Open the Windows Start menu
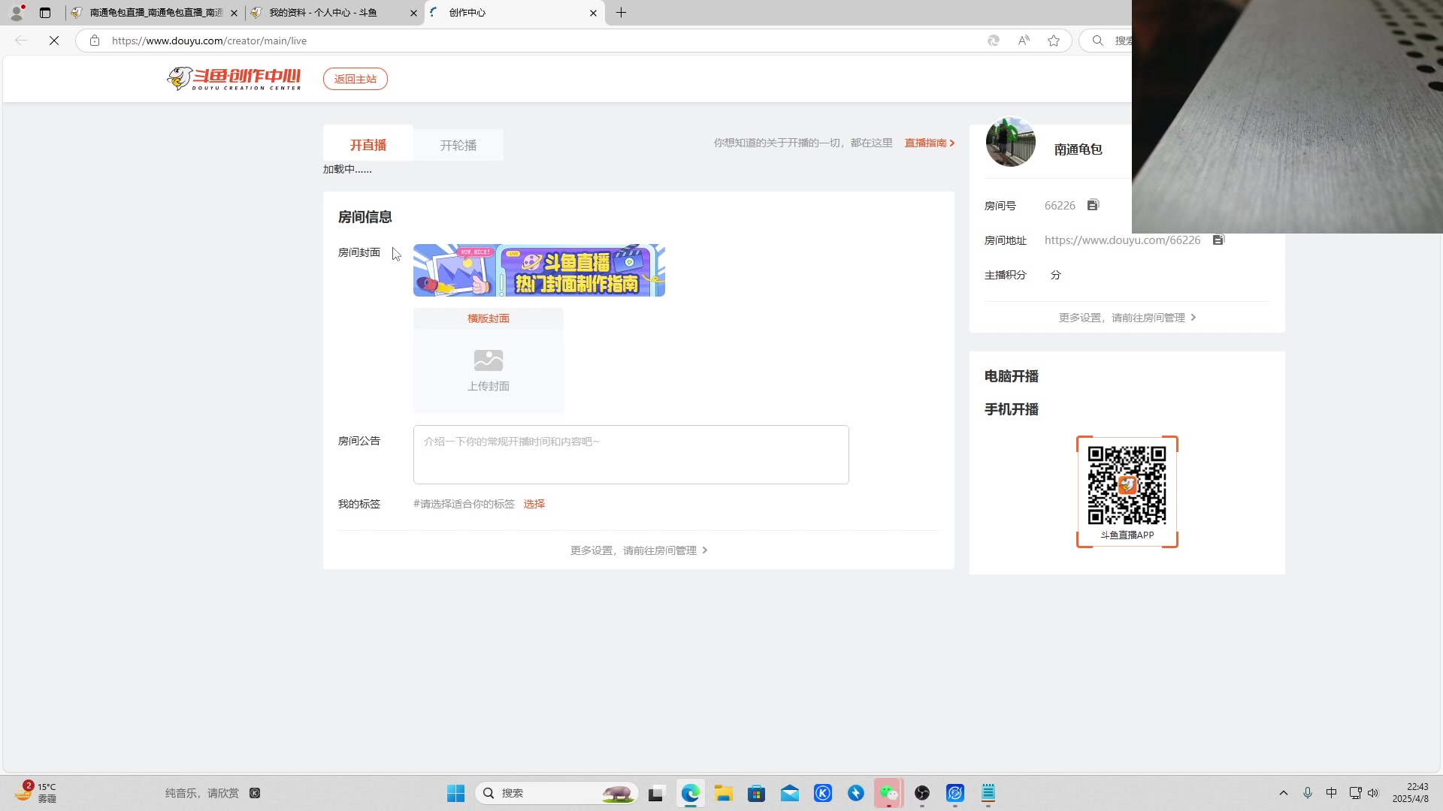This screenshot has height=811, width=1443. click(455, 793)
